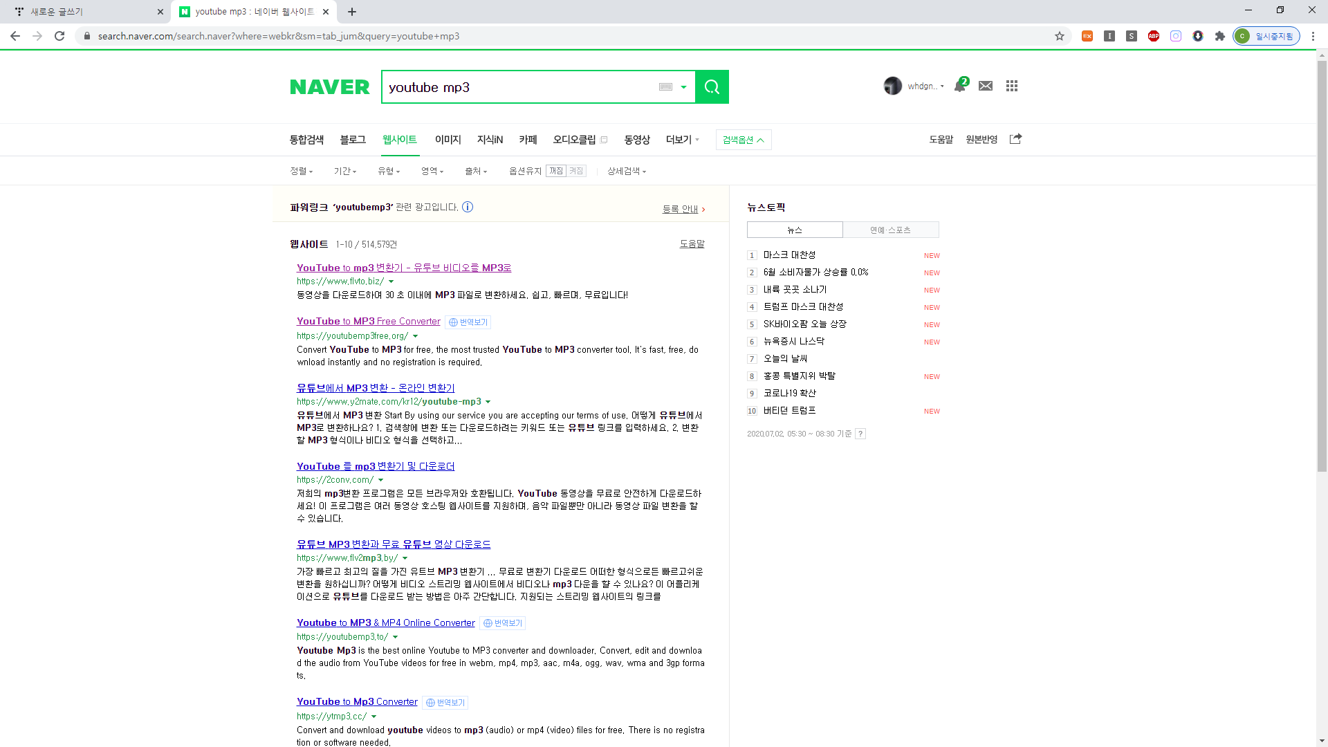Turn option retention to 꺼짐
Viewport: 1328px width, 747px height.
tap(556, 171)
